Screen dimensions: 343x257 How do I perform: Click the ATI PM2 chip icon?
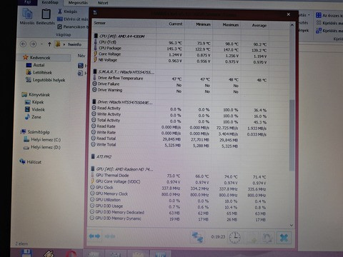(x=93, y=156)
